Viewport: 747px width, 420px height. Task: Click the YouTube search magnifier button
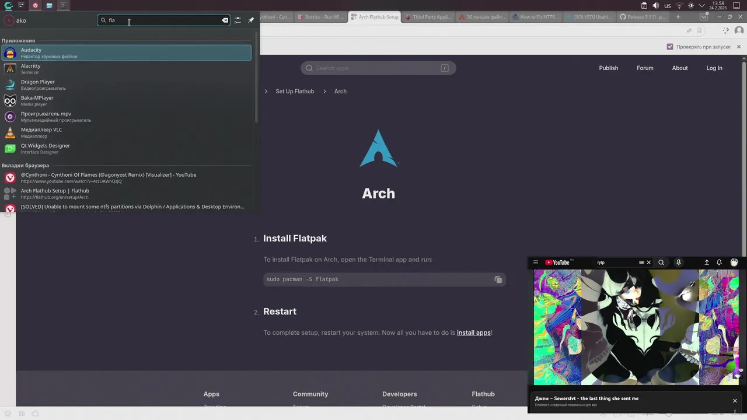pyautogui.click(x=661, y=262)
